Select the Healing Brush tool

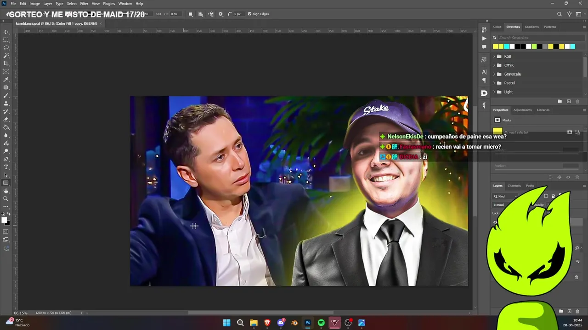[6, 88]
